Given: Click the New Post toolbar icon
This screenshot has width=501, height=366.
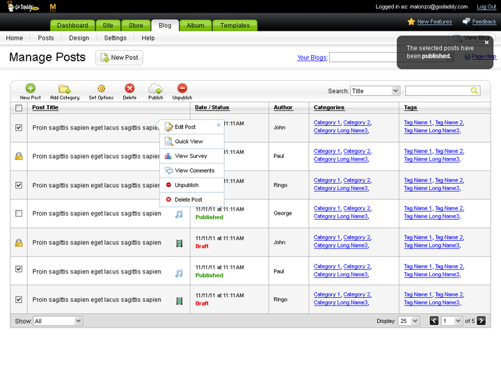Looking at the screenshot, I should tap(30, 88).
